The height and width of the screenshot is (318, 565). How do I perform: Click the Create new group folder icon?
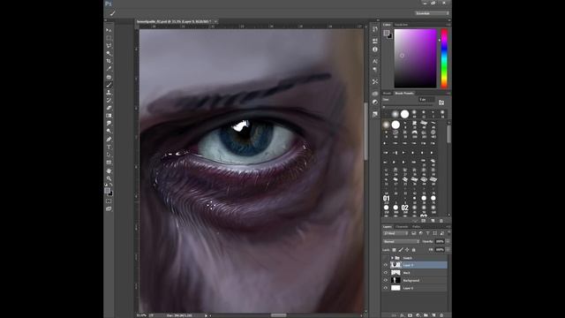point(426,315)
